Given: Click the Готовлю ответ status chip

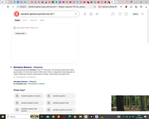Looking at the screenshot, I should click(x=21, y=33).
